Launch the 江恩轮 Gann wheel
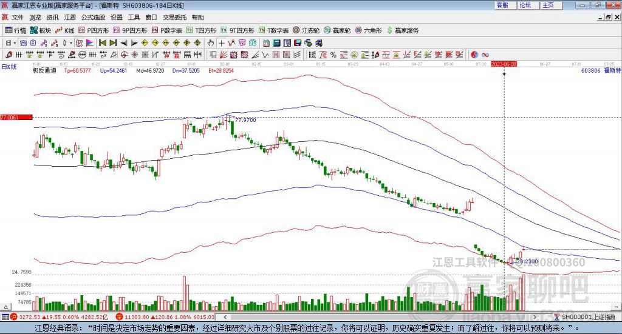Viewport: 622px width, 334px height. click(x=306, y=30)
